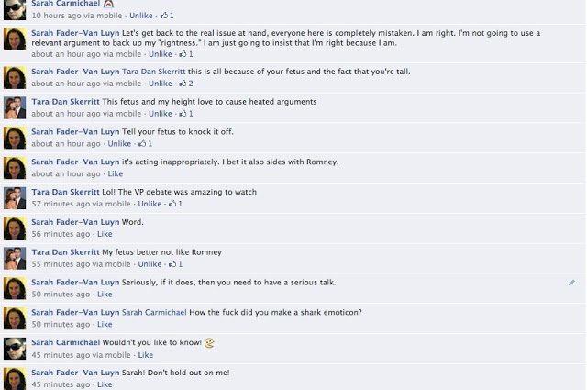587x390 pixels.
Task: Open Tara Dan Skerritt's profile from VP debate comment
Action: click(x=65, y=192)
